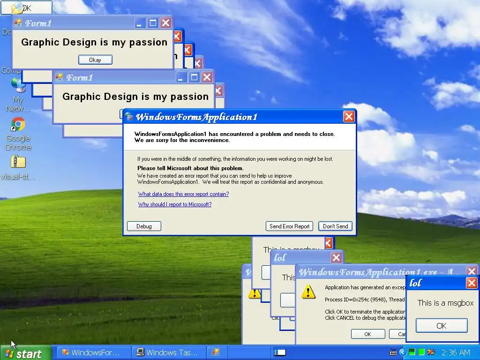Switch to the WindowsFor... taskbar button

[x=94, y=352]
